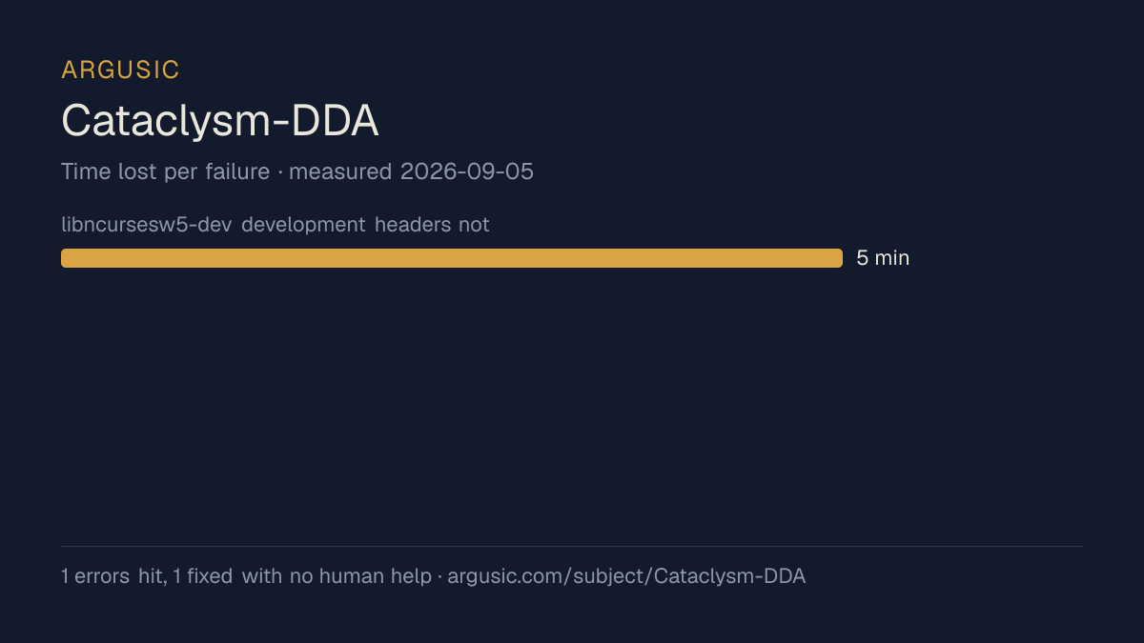Click 'with no human help' footer text
Viewport: 1144px width, 643px height.
(337, 576)
